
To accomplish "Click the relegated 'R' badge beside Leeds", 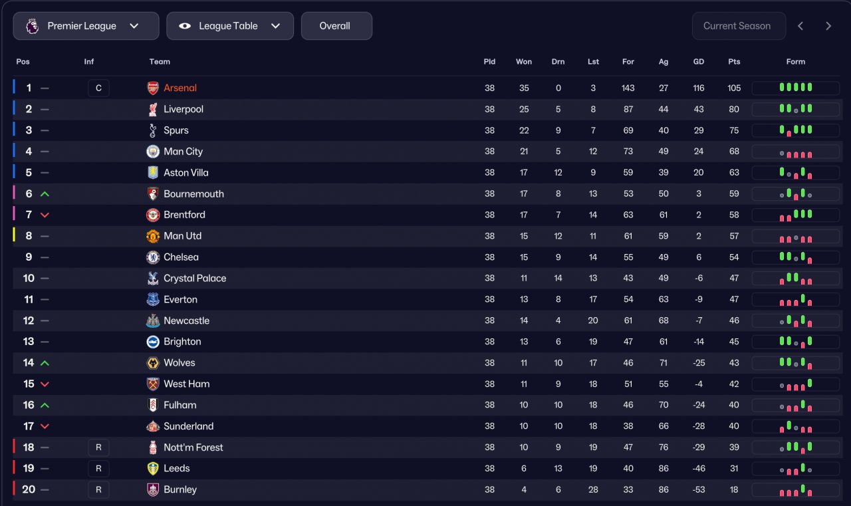I will [98, 468].
